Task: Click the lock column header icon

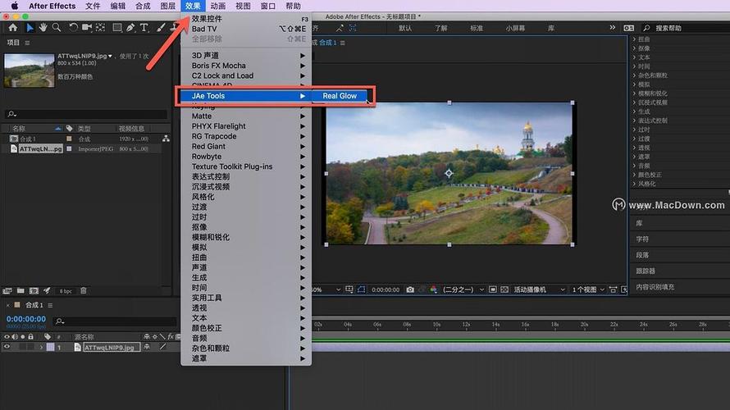Action: click(x=30, y=336)
